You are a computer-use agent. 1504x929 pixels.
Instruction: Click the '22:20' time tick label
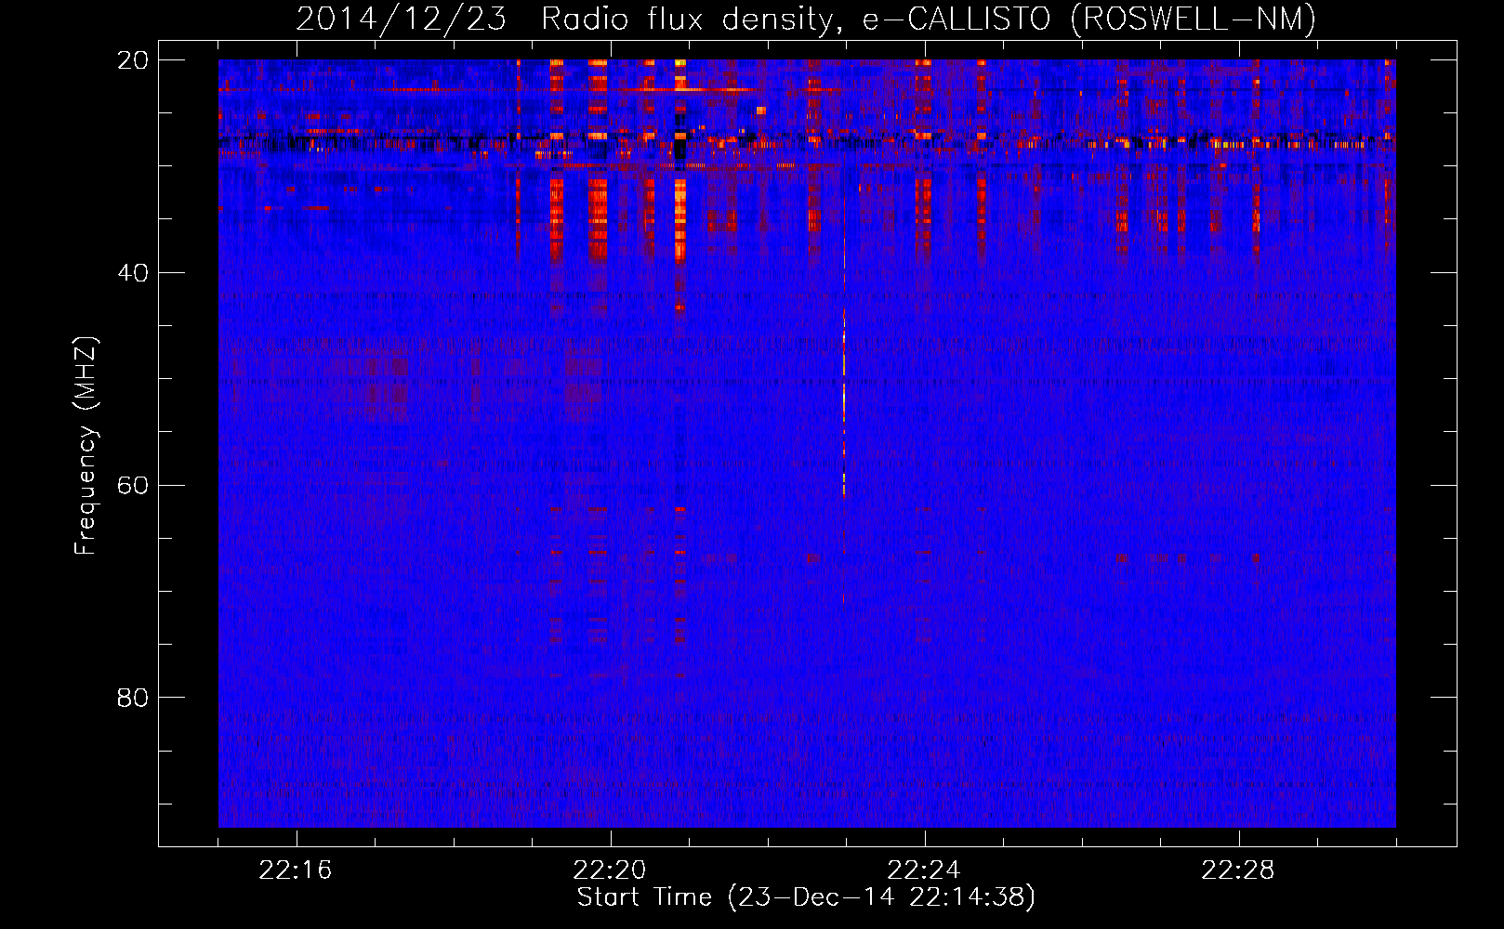[610, 870]
